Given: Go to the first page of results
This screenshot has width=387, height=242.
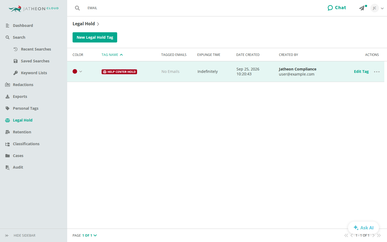Looking at the screenshot, I should click(346, 236).
